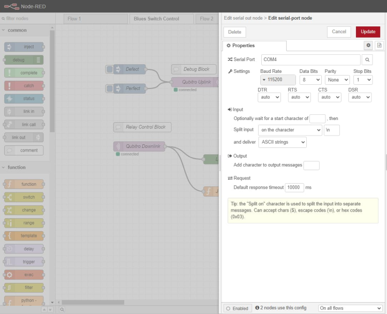Open the Baud Rate dropdown
This screenshot has height=314, width=387.
pos(278,80)
